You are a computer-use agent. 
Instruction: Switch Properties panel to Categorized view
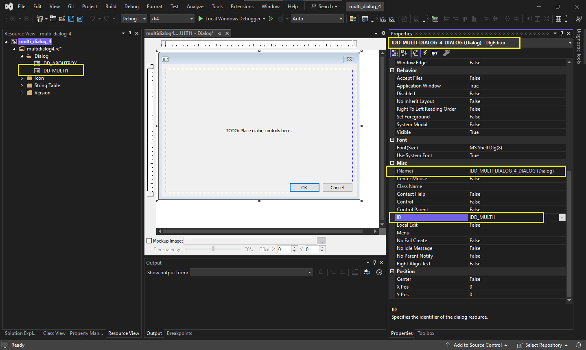coord(394,53)
